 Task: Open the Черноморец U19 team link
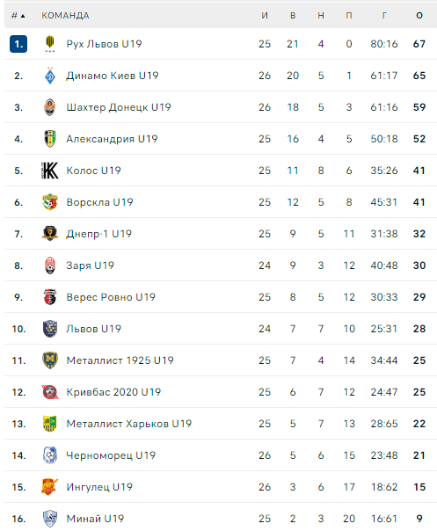pyautogui.click(x=111, y=455)
